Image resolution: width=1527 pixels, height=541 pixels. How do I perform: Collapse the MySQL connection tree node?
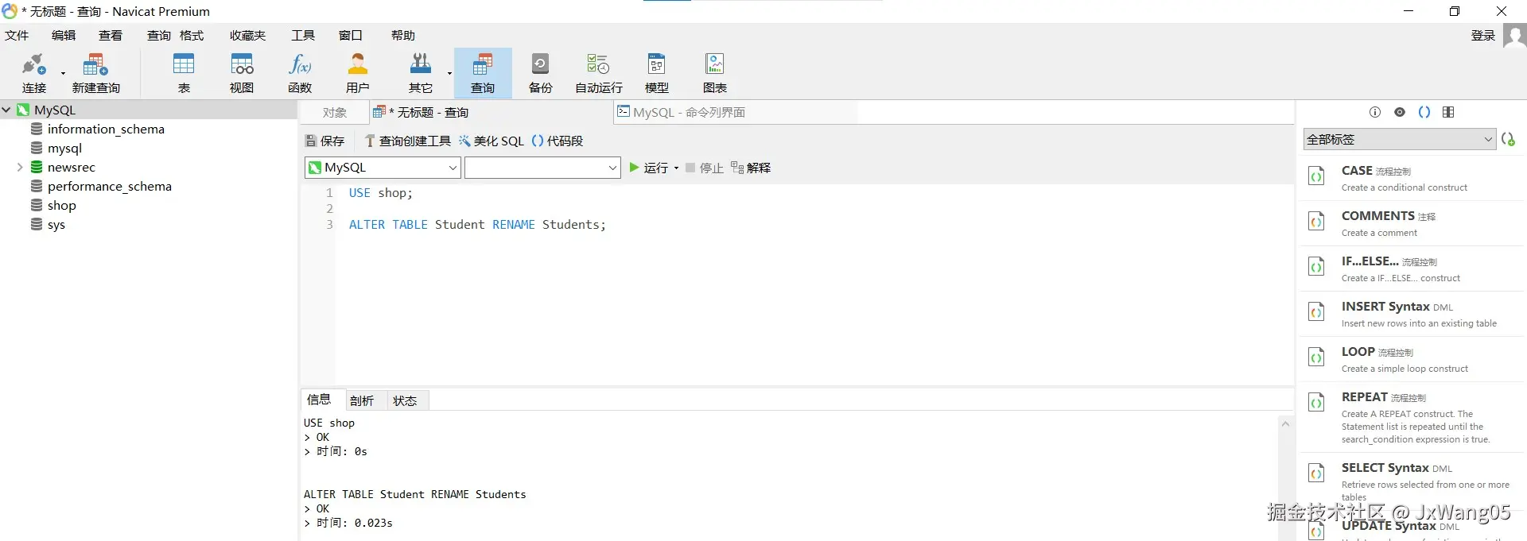6,110
